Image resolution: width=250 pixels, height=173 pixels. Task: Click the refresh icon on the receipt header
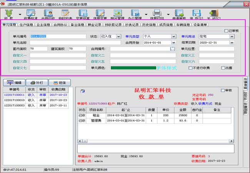click(83, 91)
